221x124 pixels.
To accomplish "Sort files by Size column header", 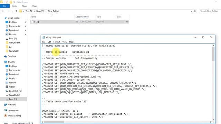I will click(x=119, y=17).
